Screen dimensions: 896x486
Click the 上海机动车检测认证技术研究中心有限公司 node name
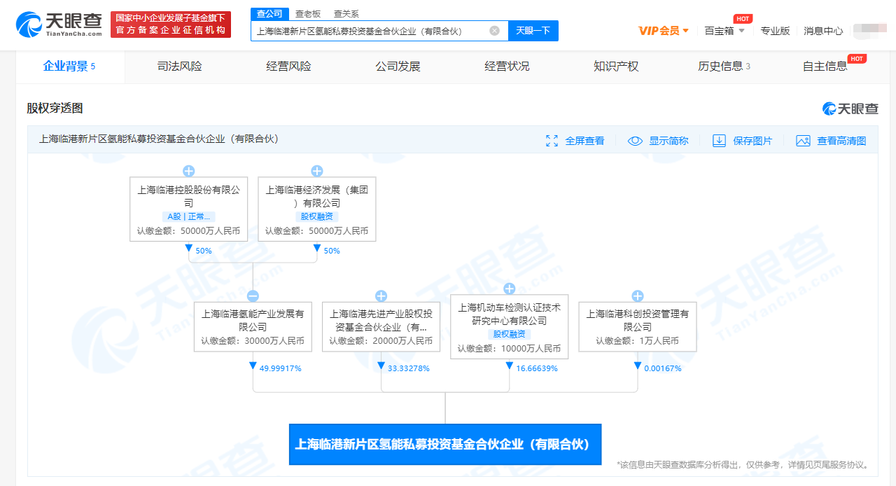[509, 314]
